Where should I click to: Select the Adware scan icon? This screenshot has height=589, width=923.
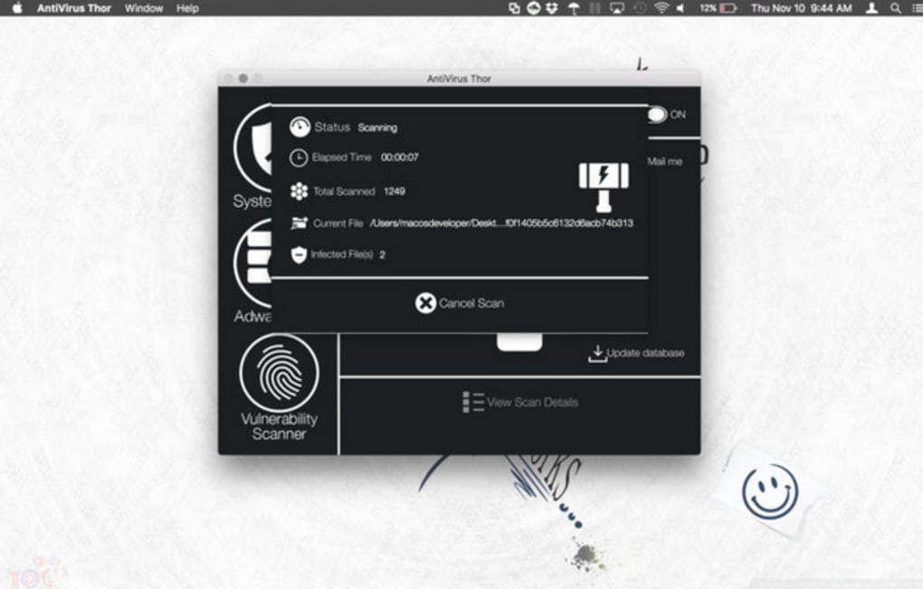click(x=252, y=262)
